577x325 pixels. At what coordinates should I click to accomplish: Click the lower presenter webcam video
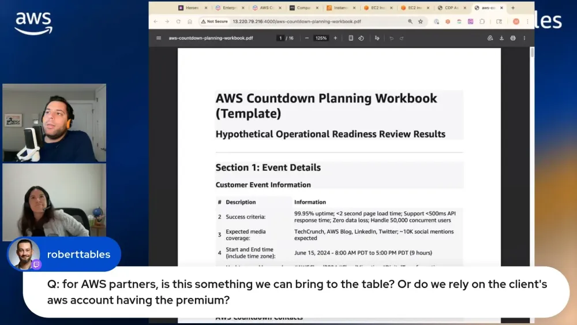click(54, 201)
